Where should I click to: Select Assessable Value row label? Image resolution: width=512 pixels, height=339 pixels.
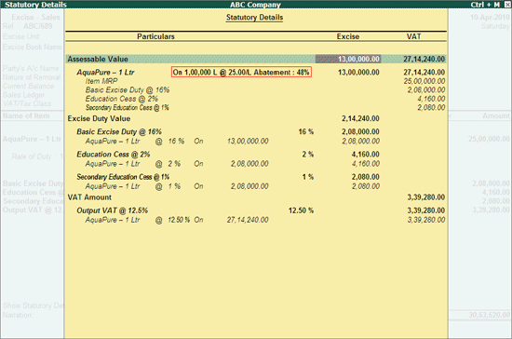(x=98, y=59)
